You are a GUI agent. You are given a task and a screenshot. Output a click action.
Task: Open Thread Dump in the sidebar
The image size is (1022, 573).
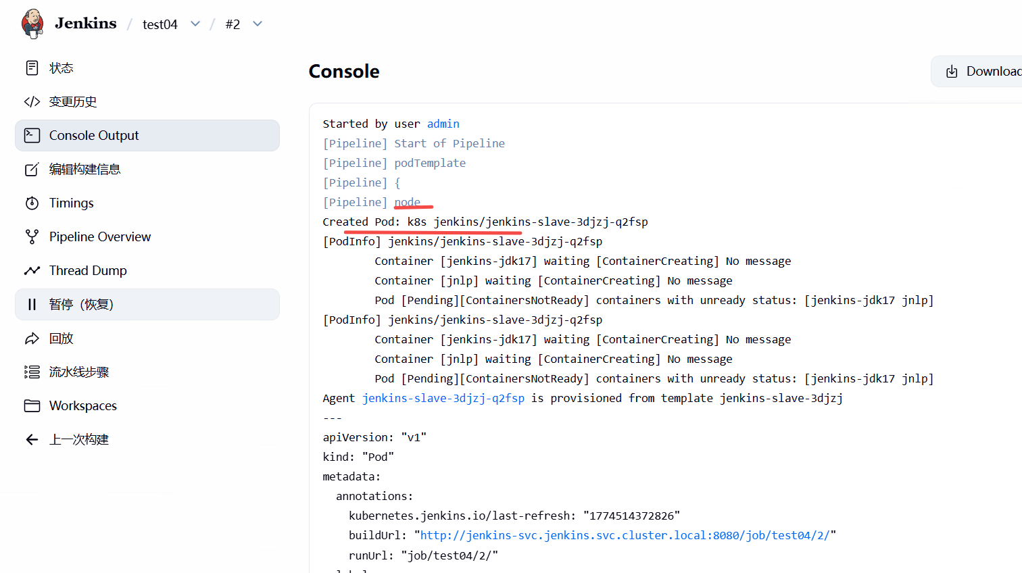(147, 270)
